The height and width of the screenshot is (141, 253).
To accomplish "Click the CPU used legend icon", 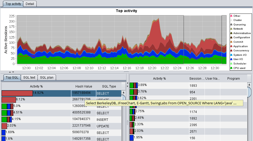I will tap(231, 68).
